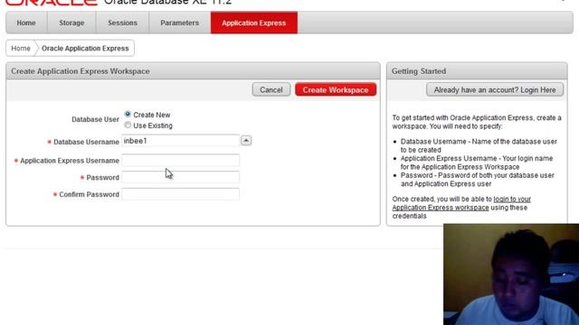Switch to the Storage tab

tap(71, 23)
